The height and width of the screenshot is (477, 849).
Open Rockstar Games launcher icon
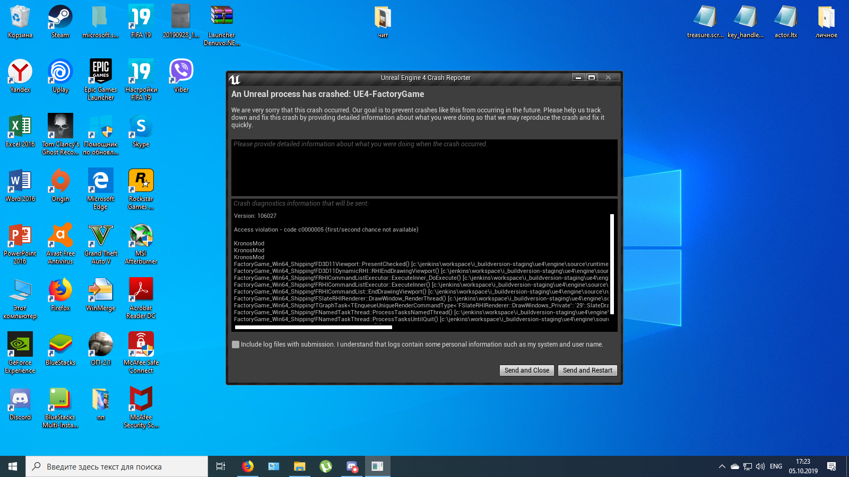coord(141,189)
